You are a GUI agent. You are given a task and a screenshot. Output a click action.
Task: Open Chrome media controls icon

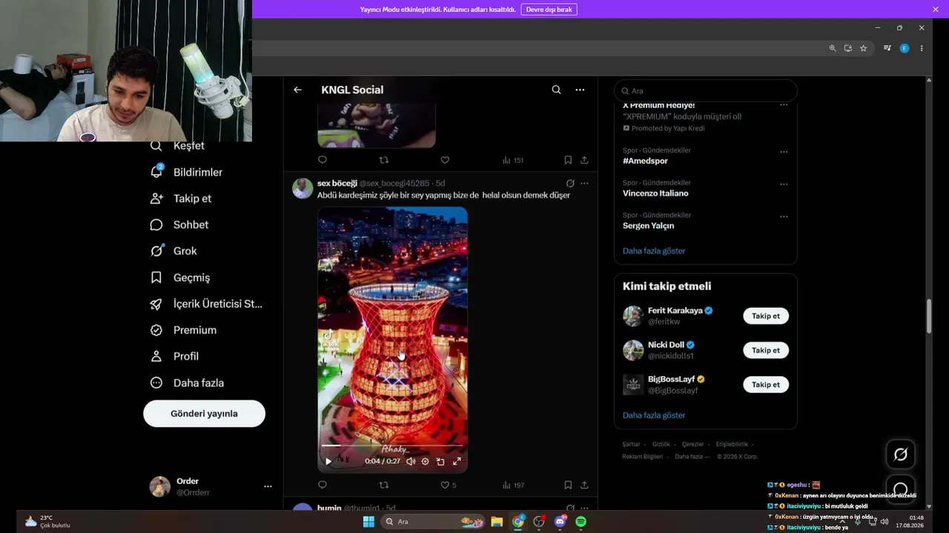point(887,48)
